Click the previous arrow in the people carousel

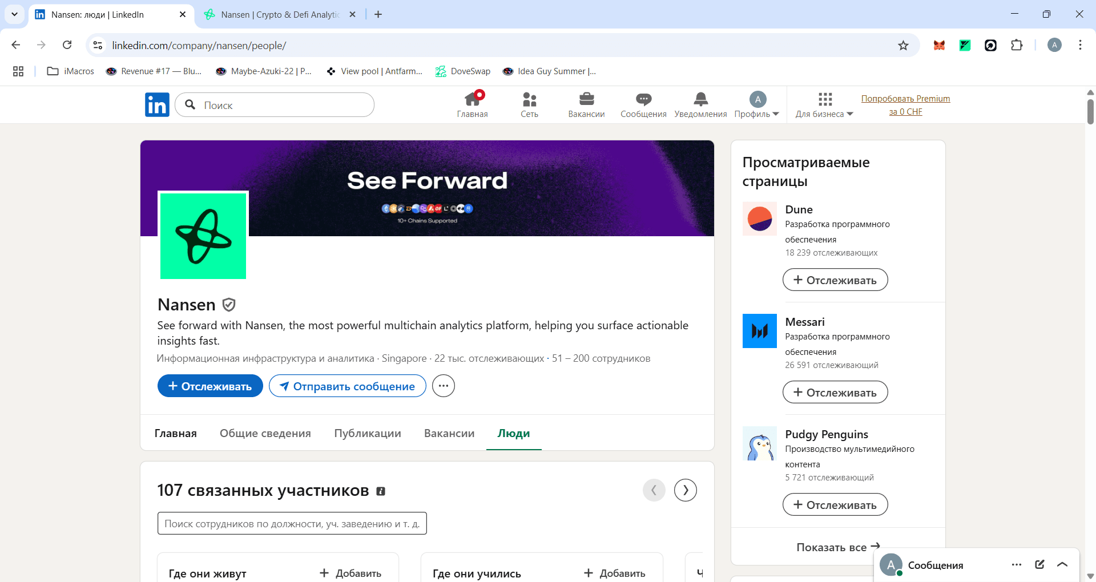click(x=654, y=490)
